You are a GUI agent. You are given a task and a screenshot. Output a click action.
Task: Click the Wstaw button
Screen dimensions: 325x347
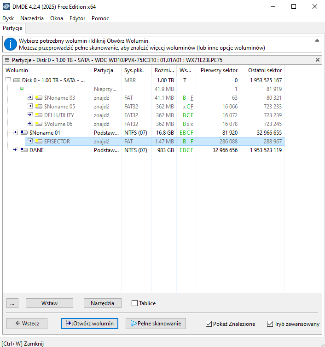pyautogui.click(x=49, y=303)
